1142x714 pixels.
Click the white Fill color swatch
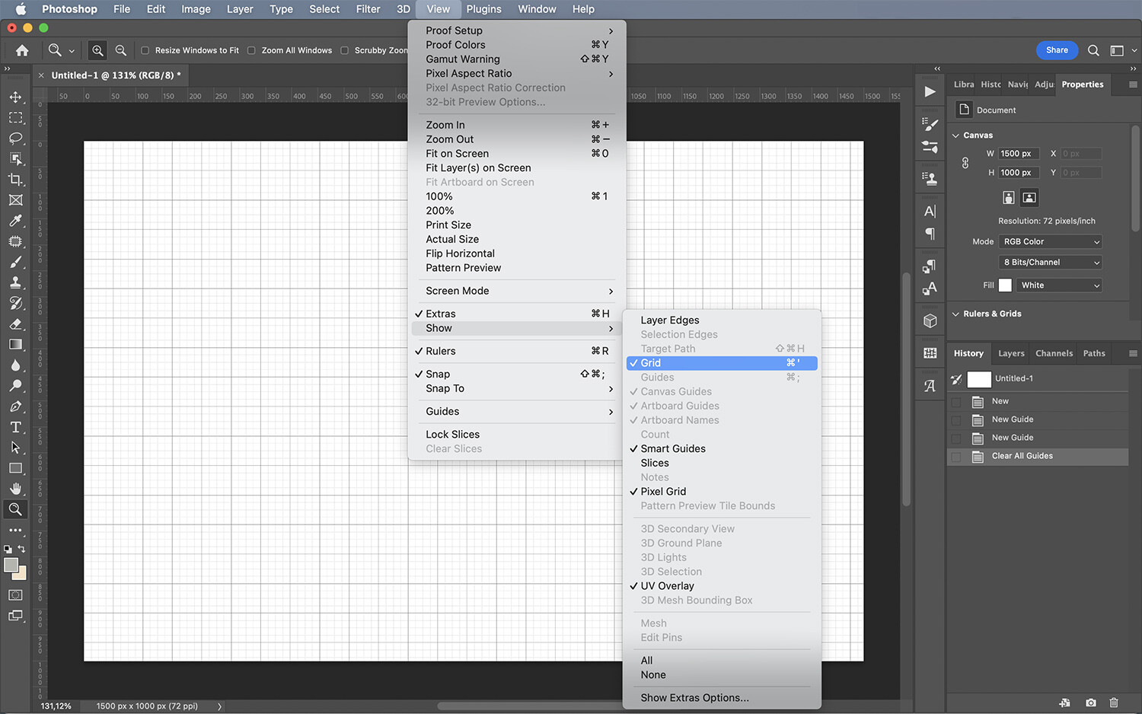(x=1005, y=285)
